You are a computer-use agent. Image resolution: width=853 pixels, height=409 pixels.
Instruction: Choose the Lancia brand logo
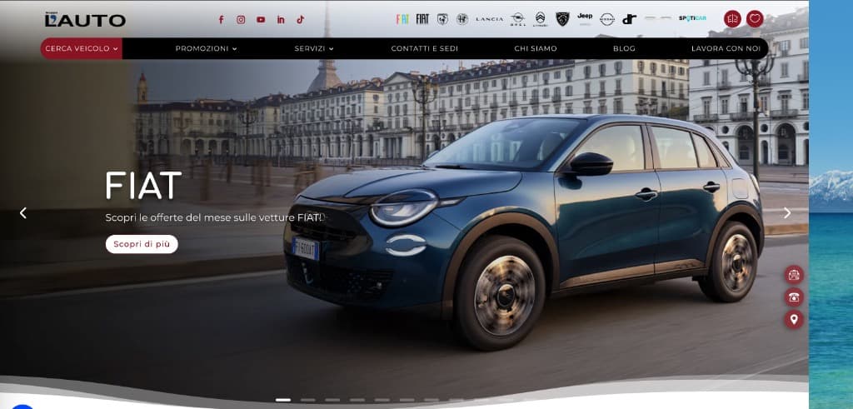pyautogui.click(x=490, y=19)
